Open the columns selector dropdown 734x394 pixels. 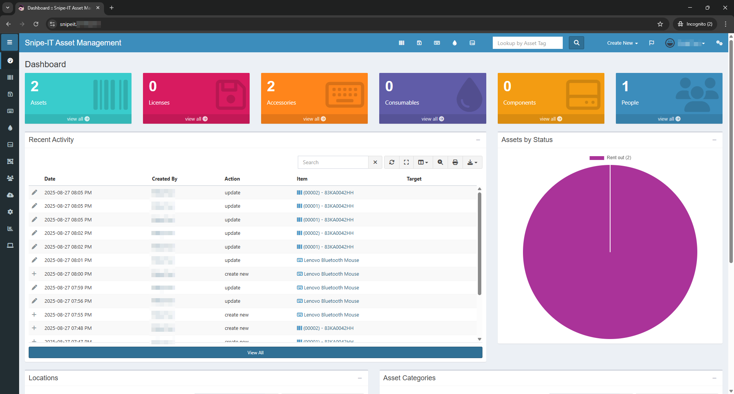click(423, 162)
